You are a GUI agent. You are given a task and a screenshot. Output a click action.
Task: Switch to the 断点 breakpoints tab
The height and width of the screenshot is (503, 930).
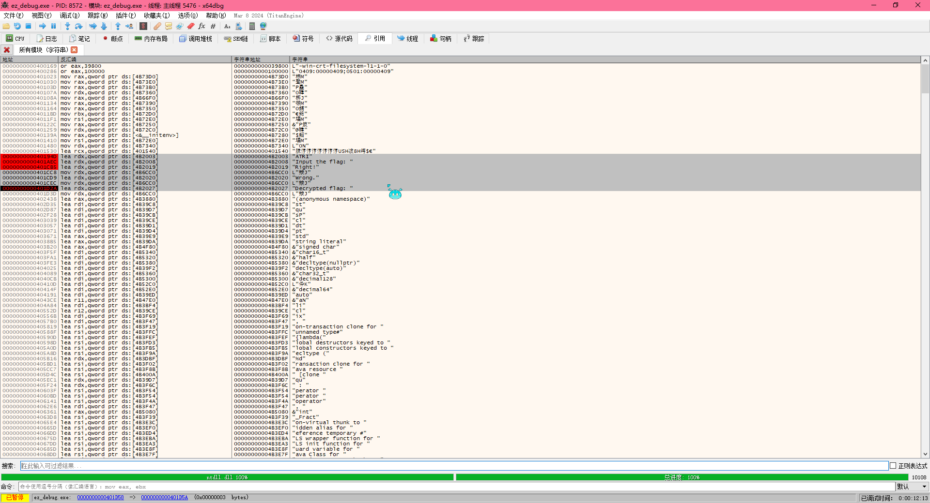[112, 39]
